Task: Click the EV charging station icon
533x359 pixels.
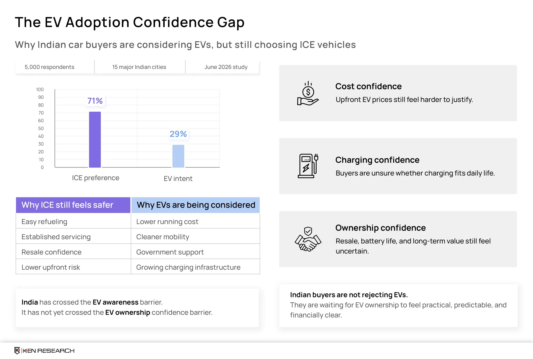Action: click(x=308, y=166)
